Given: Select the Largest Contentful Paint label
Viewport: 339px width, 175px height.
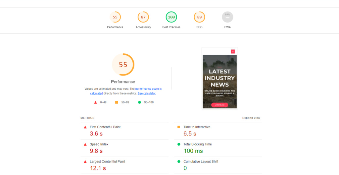Looking at the screenshot, I should click(x=108, y=161).
